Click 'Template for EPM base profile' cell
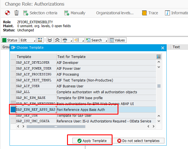 (106, 98)
